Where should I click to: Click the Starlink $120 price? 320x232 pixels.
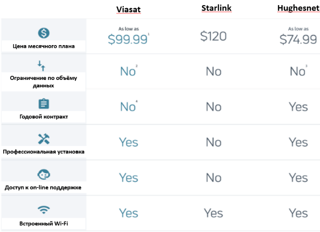coord(213,37)
